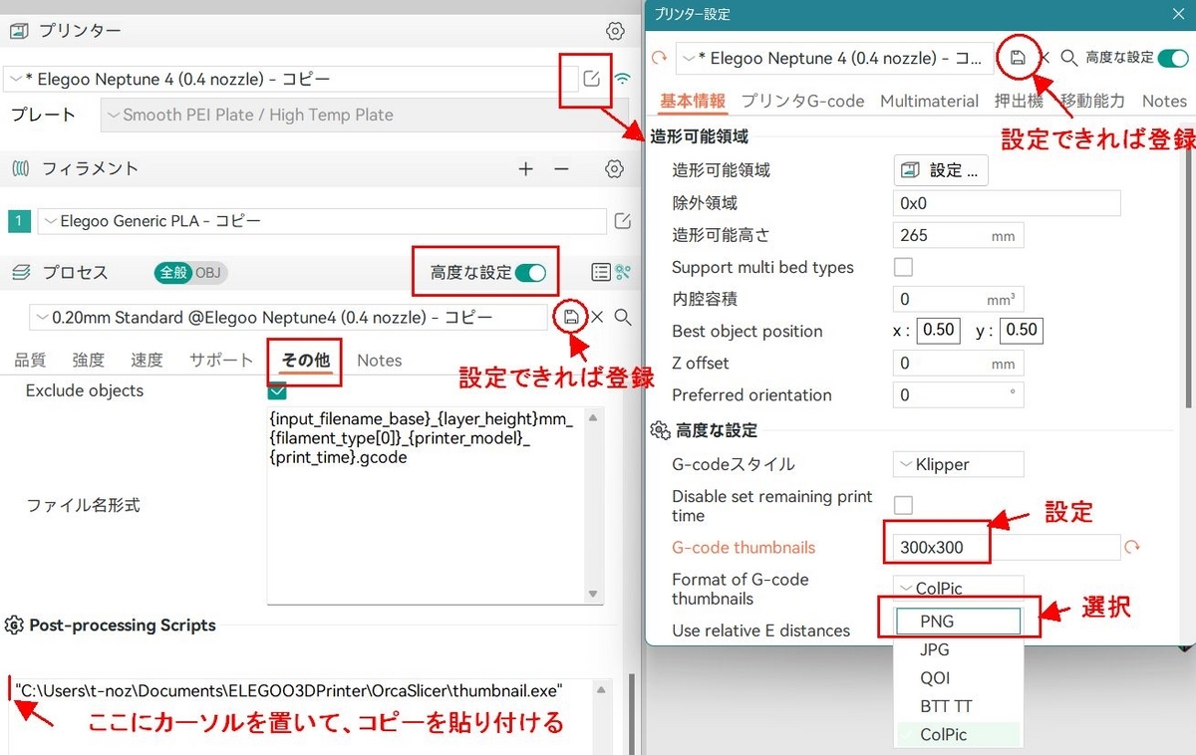
Task: Open the process preset dropdown
Action: (x=287, y=318)
